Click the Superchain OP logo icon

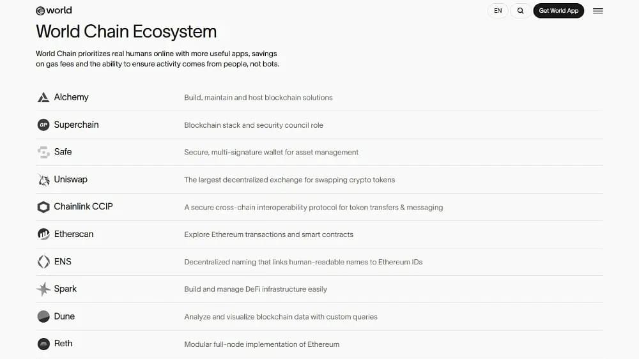click(x=43, y=125)
